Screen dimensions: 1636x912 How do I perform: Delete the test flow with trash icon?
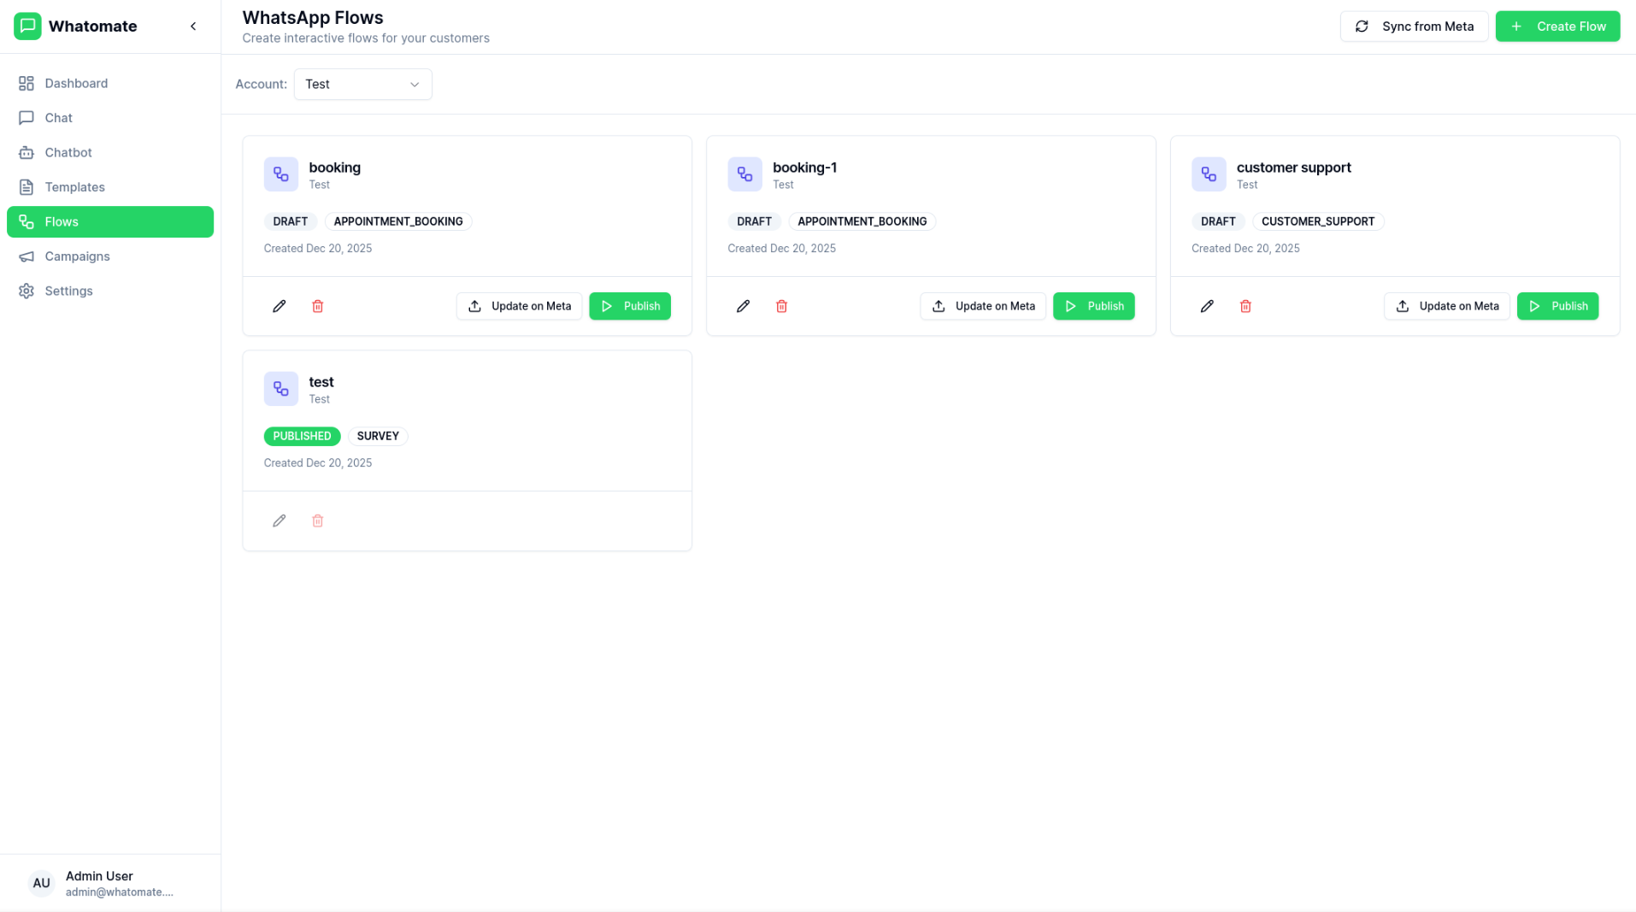click(x=318, y=521)
